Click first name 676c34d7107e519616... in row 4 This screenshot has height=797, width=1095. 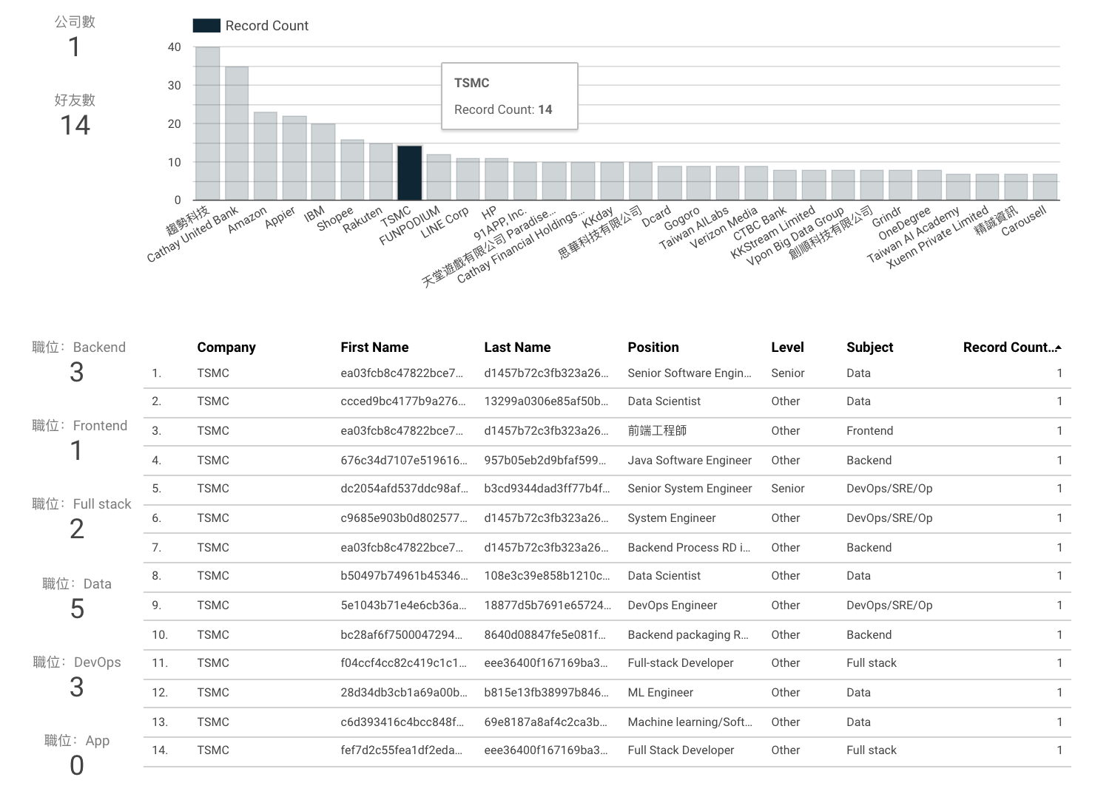(x=404, y=461)
